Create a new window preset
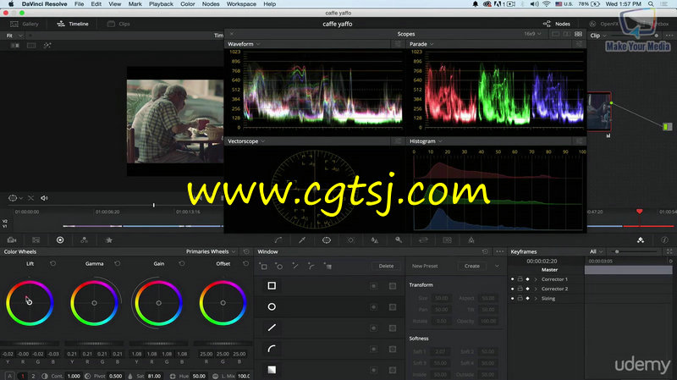677x380 pixels. [472, 266]
